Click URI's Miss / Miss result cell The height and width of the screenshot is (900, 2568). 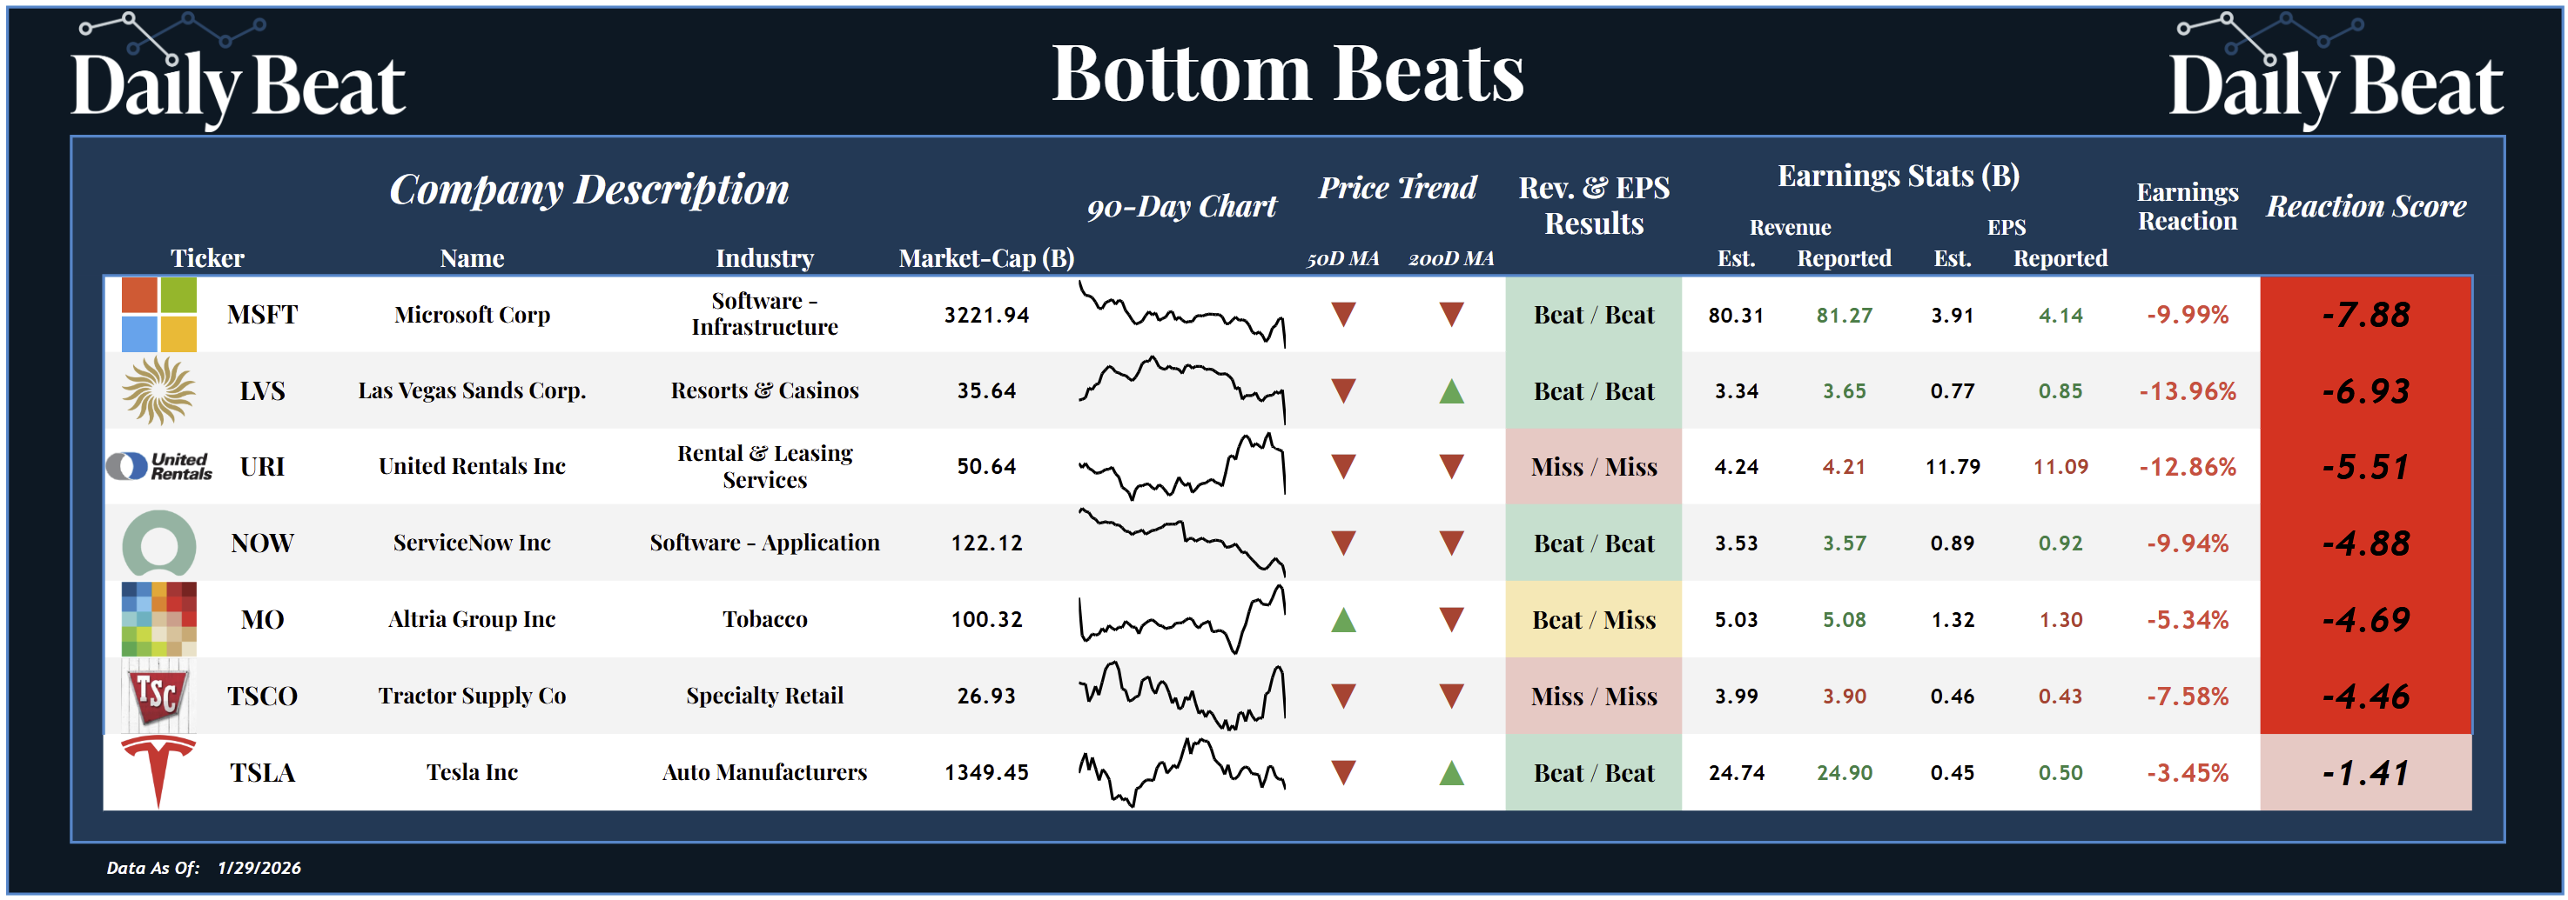[1593, 467]
